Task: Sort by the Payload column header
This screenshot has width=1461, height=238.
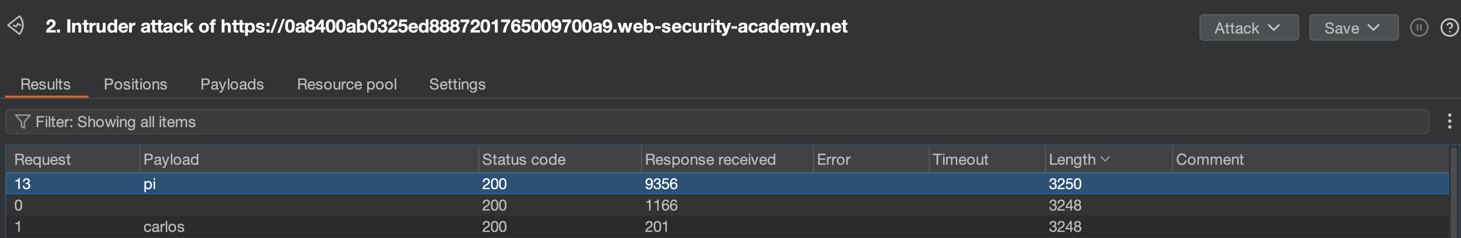Action: 171,160
